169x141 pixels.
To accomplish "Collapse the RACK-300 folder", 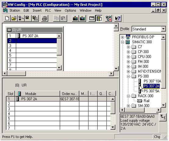I will pyautogui.click(x=128, y=96).
